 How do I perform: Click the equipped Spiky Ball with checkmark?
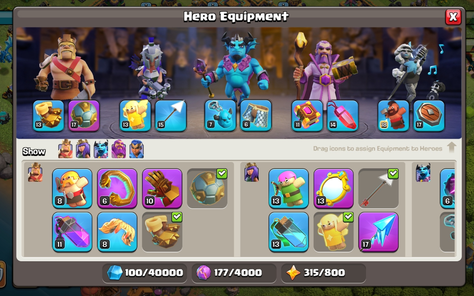click(207, 189)
